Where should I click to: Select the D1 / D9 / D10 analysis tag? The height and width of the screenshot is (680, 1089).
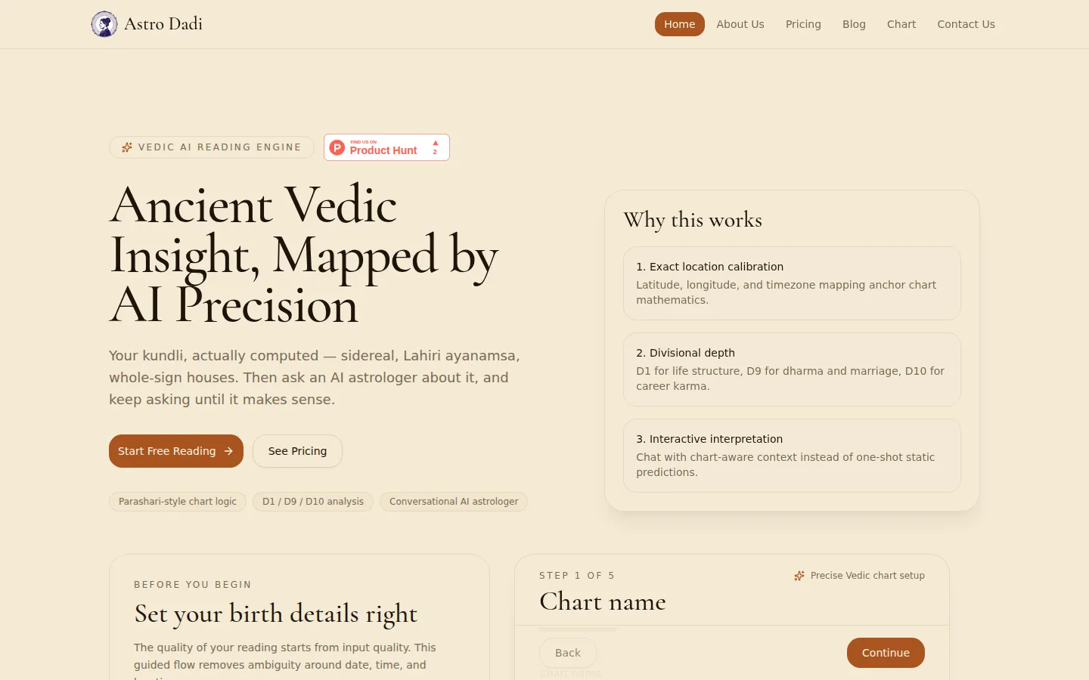(313, 502)
